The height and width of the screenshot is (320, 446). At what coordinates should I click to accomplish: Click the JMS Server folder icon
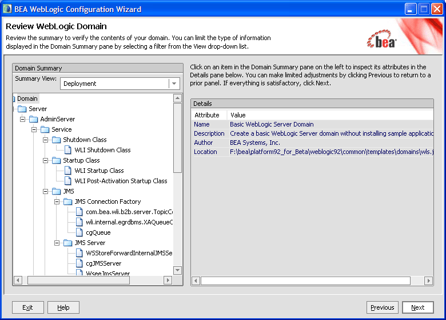click(x=67, y=243)
